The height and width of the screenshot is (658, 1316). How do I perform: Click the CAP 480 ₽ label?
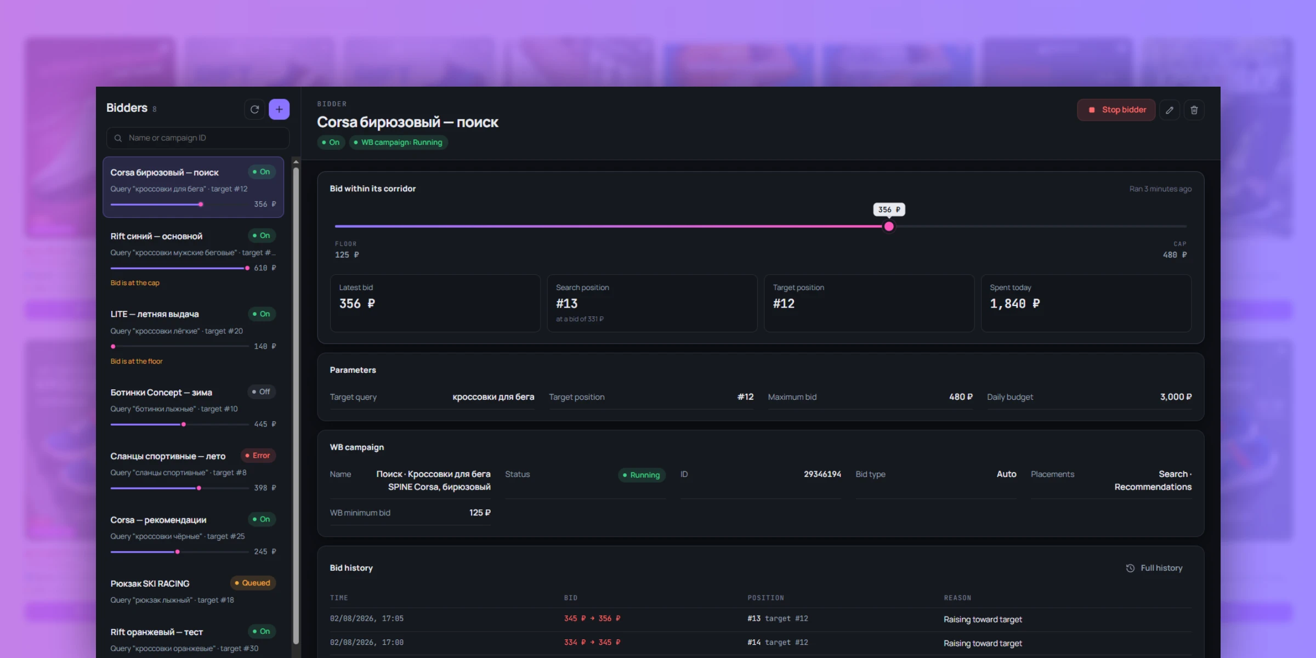pos(1175,249)
